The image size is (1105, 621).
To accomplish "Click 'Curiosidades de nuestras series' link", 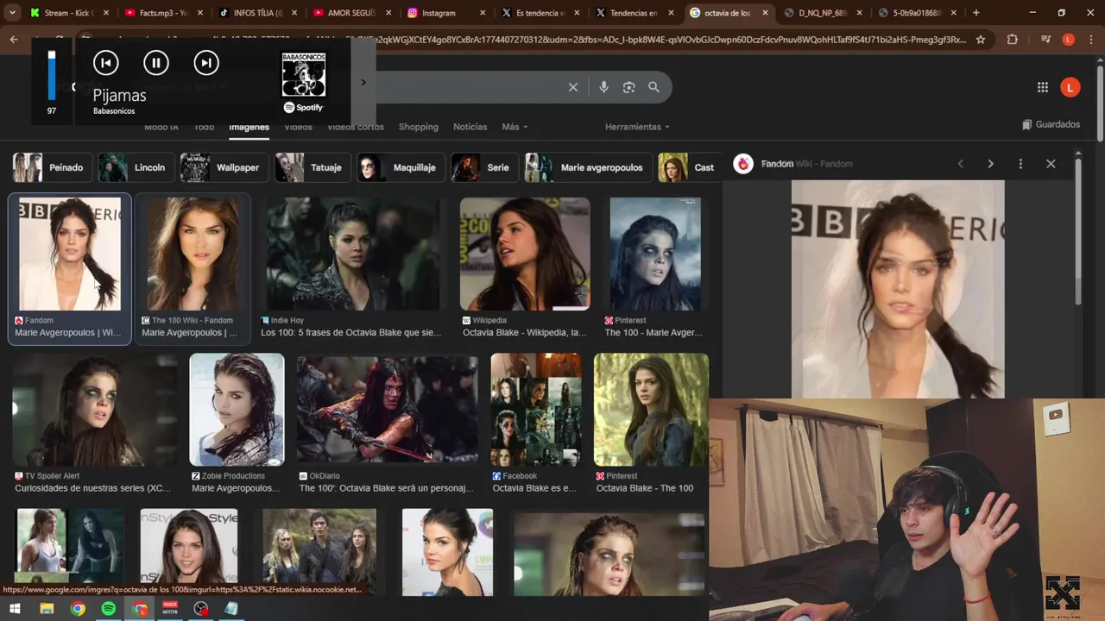I will pyautogui.click(x=92, y=488).
